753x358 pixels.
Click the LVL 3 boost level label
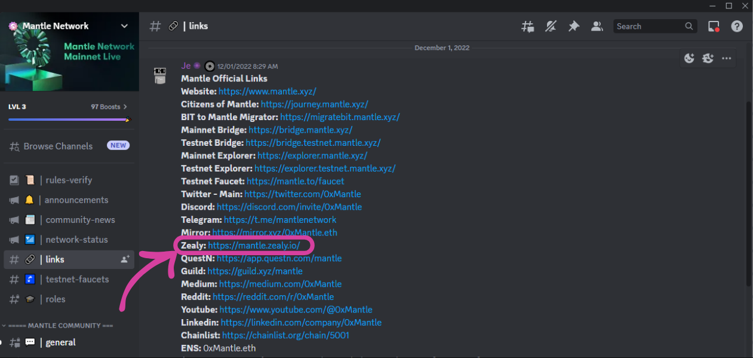17,107
